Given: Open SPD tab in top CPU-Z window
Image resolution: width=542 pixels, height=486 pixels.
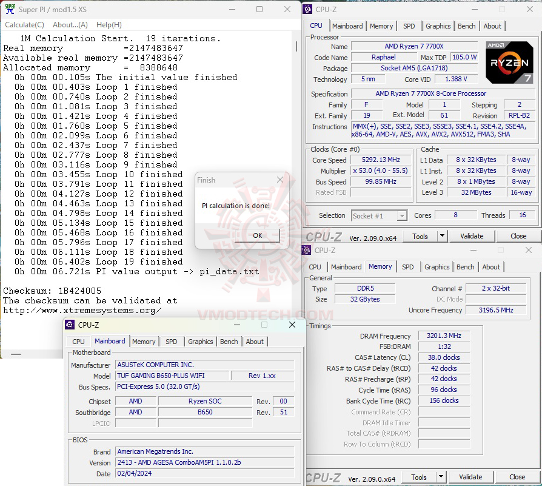Looking at the screenshot, I should pos(409,26).
